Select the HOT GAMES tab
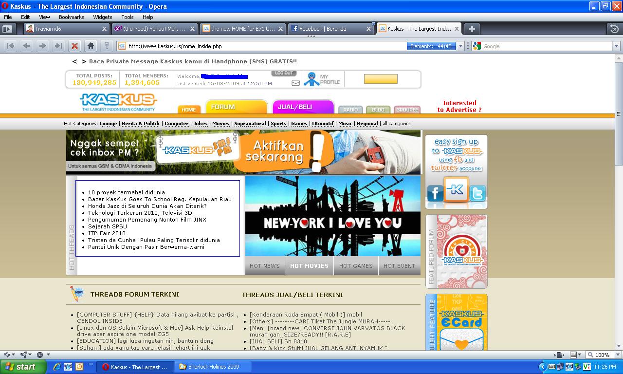 pos(356,266)
